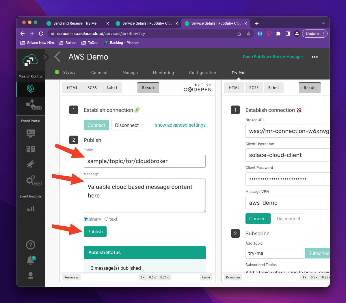
Task: Click the user profile icon in sidebar
Action: 31,276
